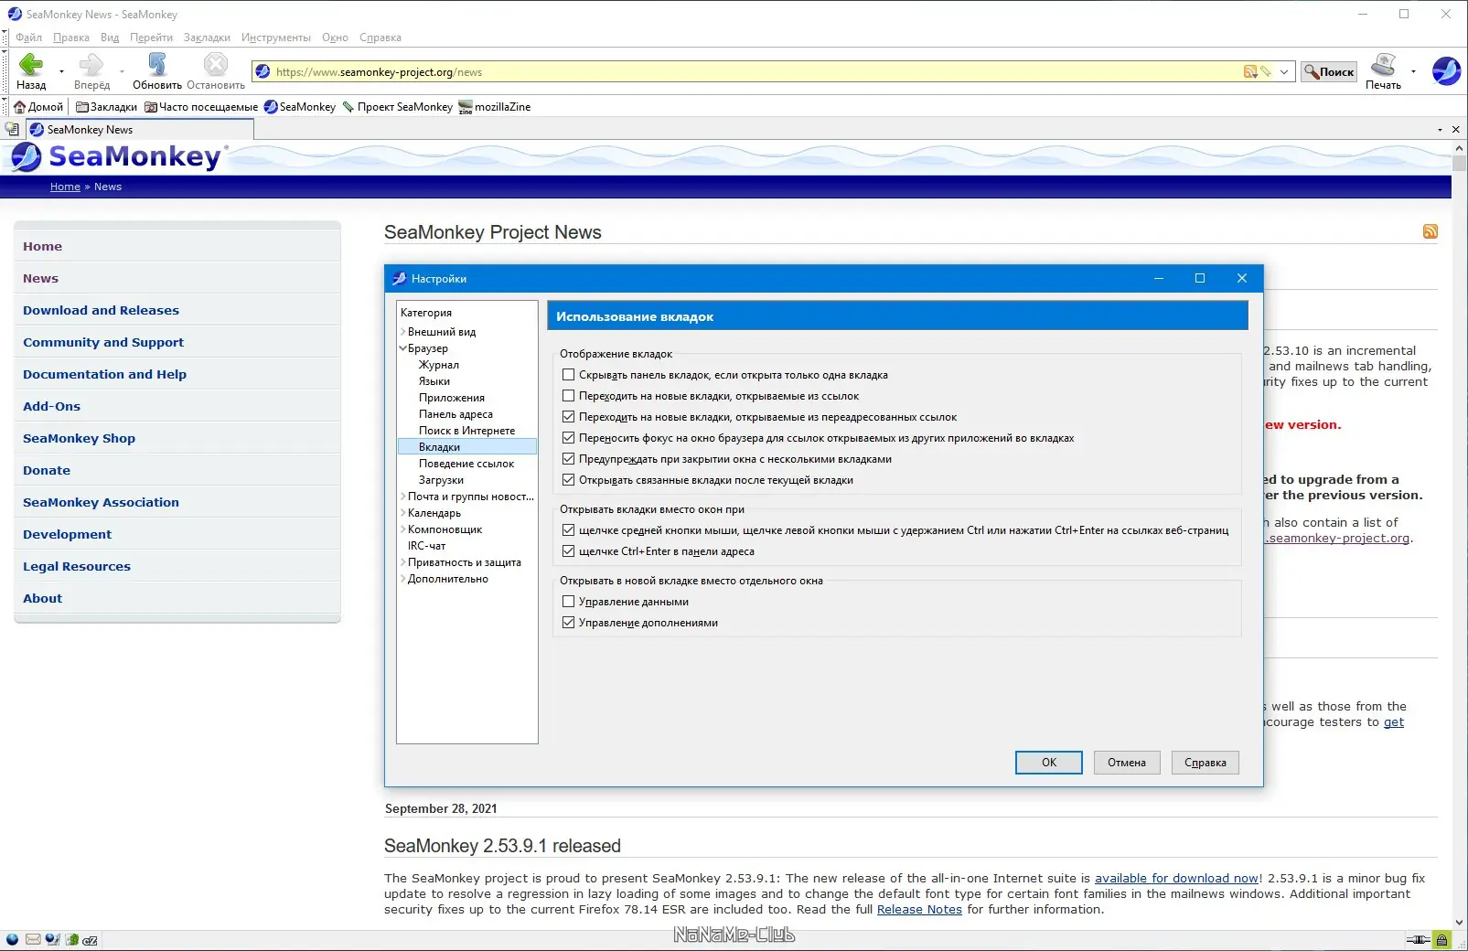Check the 'Управление данными' checkbox
Screen dimensions: 1468x951
[568, 602]
